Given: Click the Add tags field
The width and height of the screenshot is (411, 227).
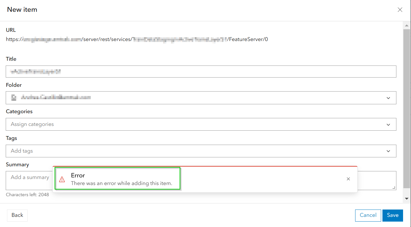Looking at the screenshot, I should (x=201, y=151).
